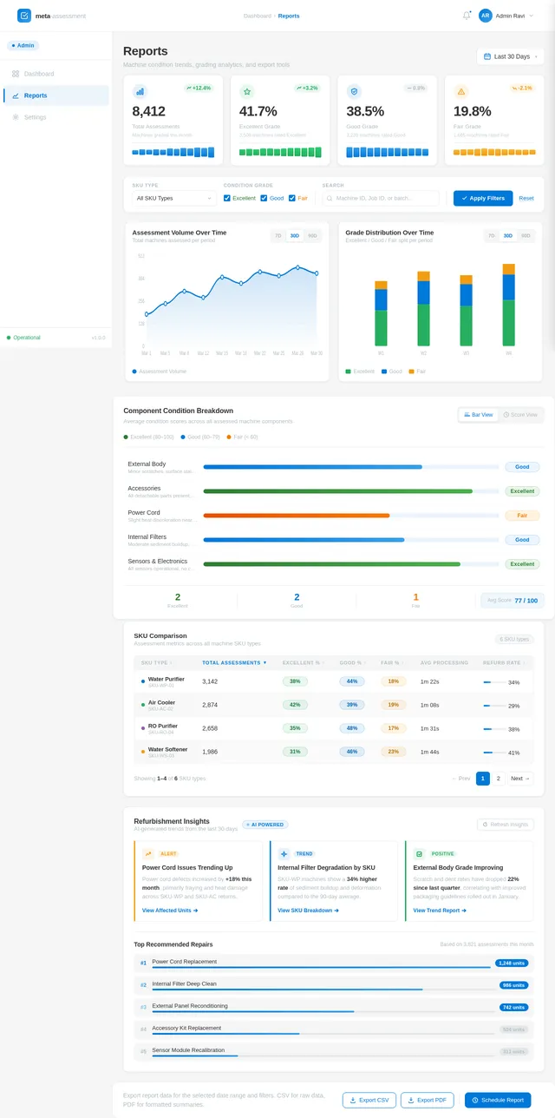Click the Fair Grade warning triangle icon
This screenshot has width=555, height=1118.
pyautogui.click(x=460, y=91)
